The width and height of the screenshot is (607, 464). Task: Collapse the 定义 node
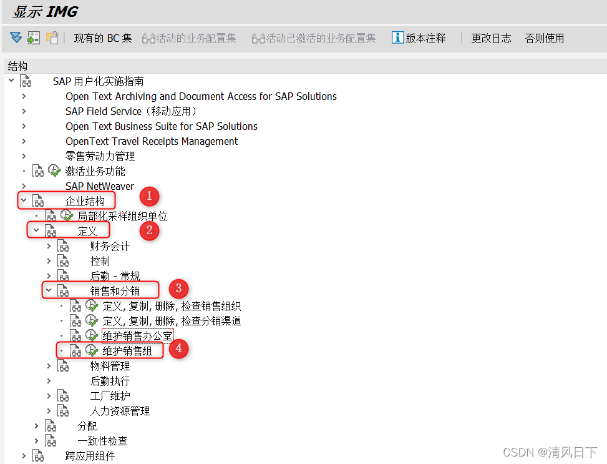point(36,230)
